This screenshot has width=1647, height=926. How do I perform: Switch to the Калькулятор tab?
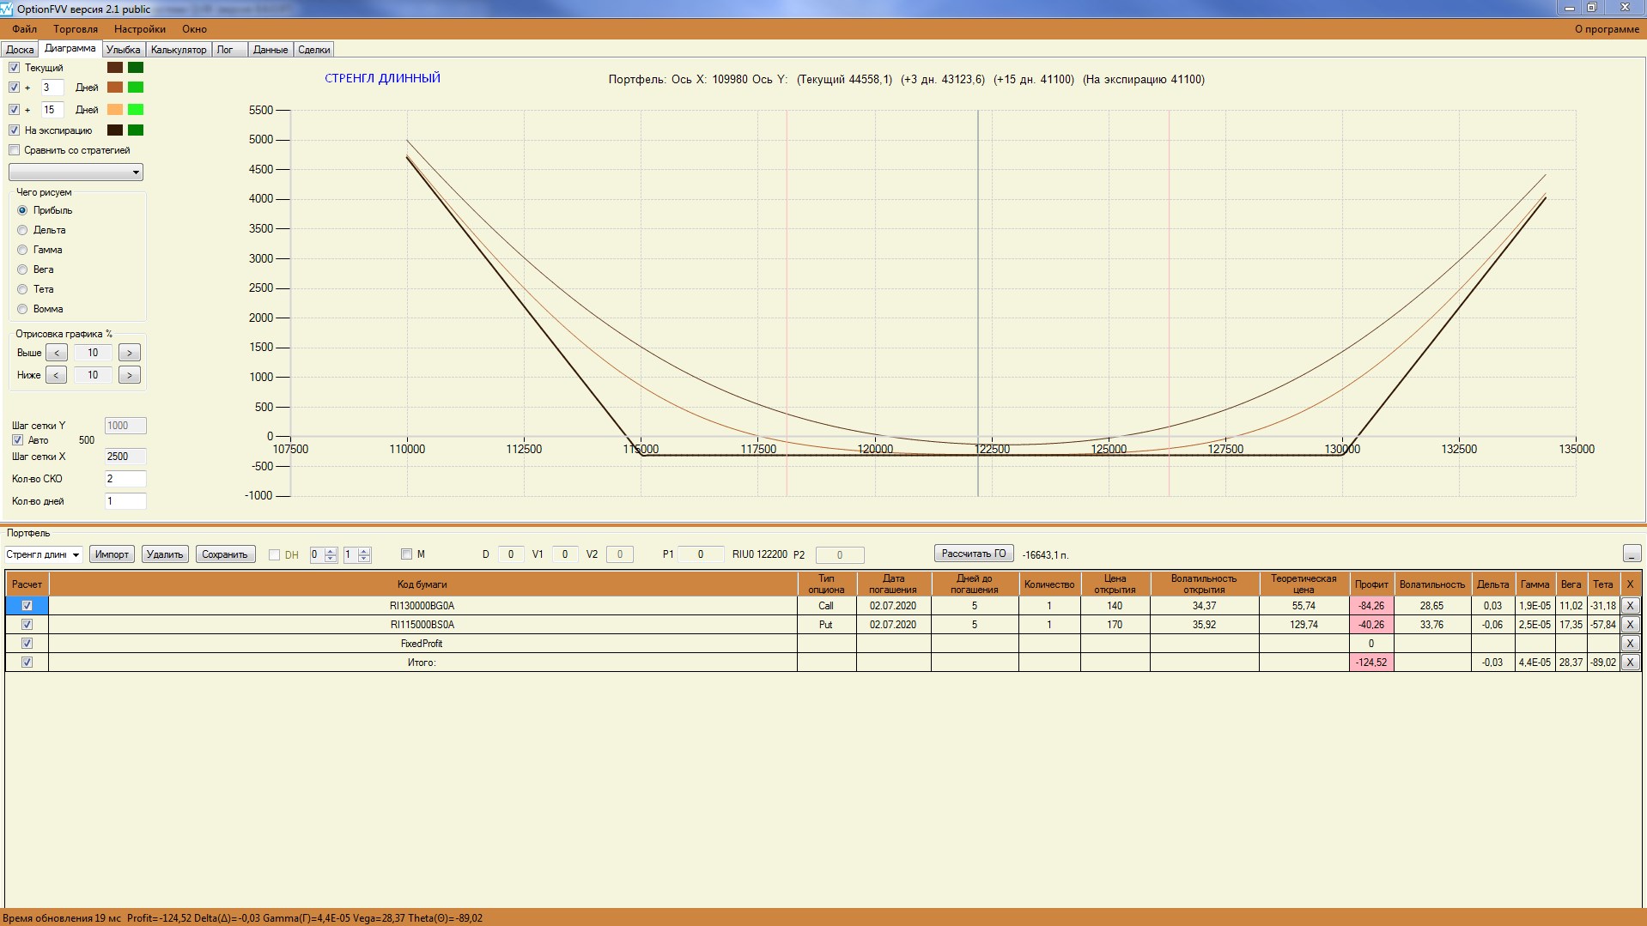179,50
